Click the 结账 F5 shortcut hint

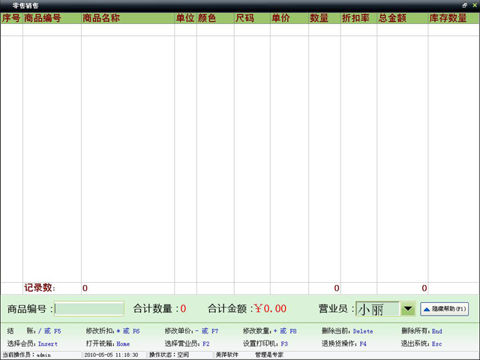pyautogui.click(x=34, y=331)
